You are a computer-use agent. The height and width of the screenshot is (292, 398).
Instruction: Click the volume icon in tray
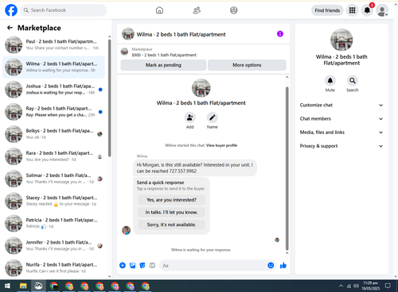coord(356,286)
